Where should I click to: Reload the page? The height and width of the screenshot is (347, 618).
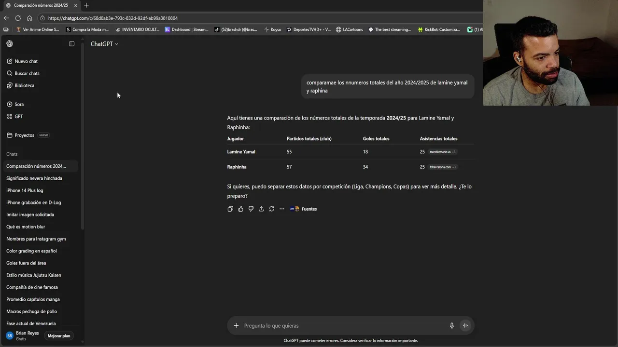(x=18, y=18)
